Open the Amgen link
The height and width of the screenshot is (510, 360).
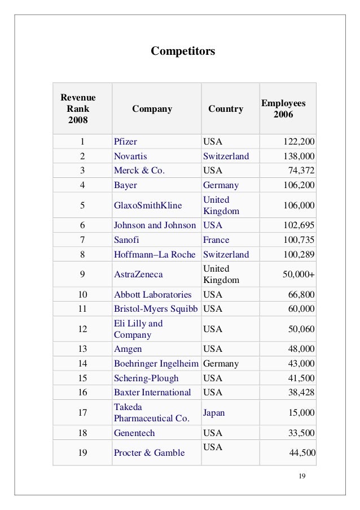(x=128, y=349)
